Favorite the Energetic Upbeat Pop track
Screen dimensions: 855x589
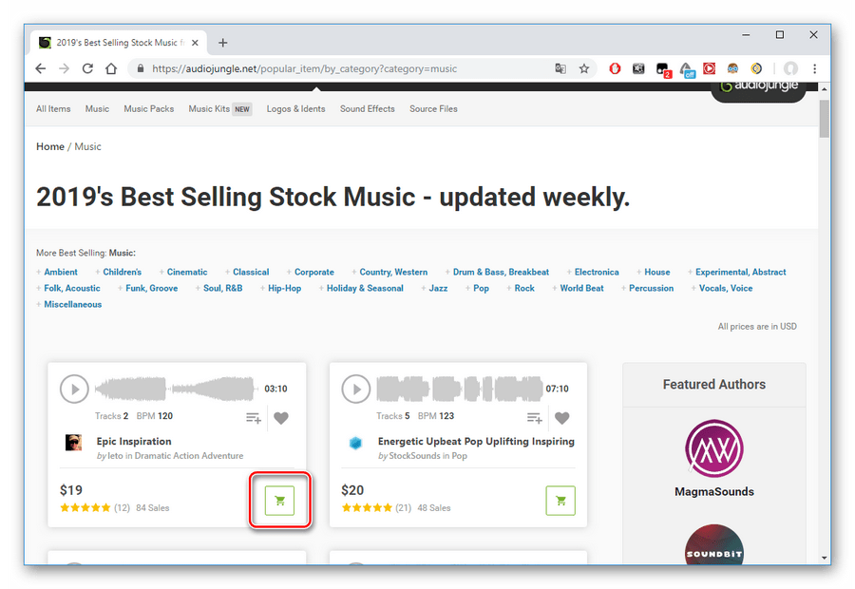[x=562, y=417]
